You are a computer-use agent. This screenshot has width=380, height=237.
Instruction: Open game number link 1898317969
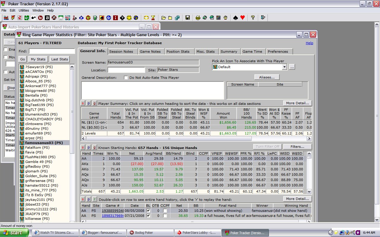tap(113, 216)
